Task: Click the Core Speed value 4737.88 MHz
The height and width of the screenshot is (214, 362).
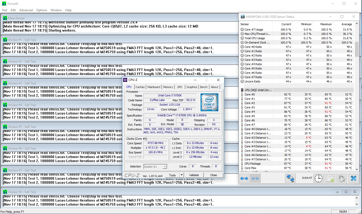Action: point(155,143)
